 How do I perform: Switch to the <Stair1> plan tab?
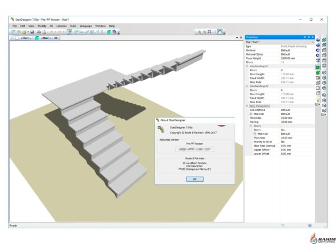(24, 38)
